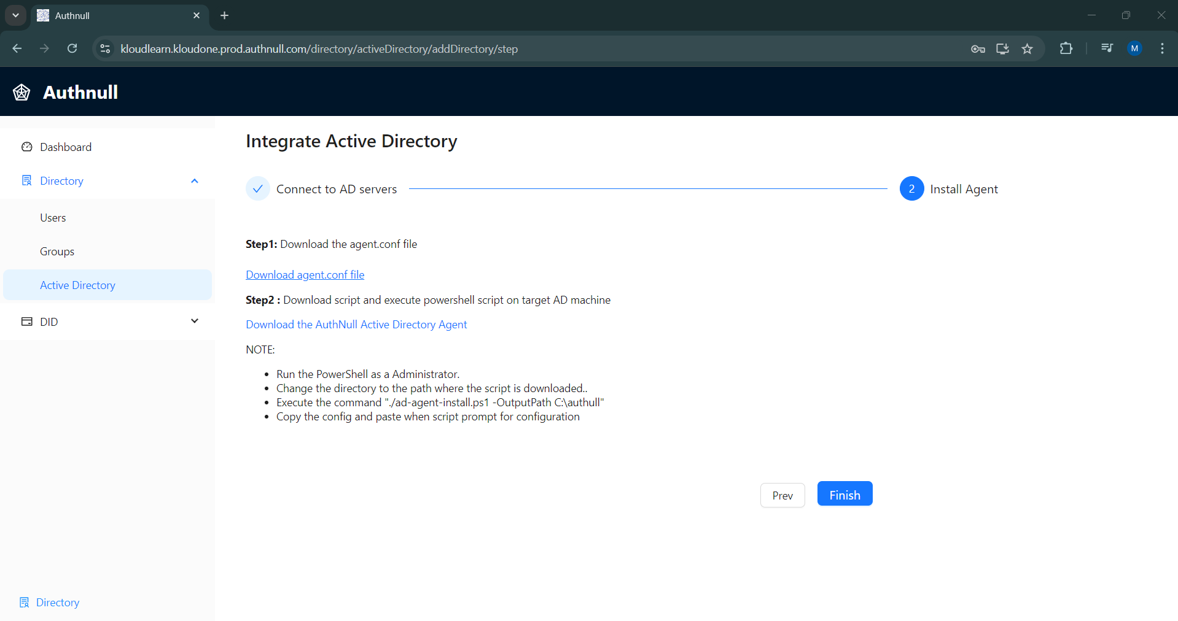Reload the current page
This screenshot has width=1178, height=621.
(x=72, y=48)
